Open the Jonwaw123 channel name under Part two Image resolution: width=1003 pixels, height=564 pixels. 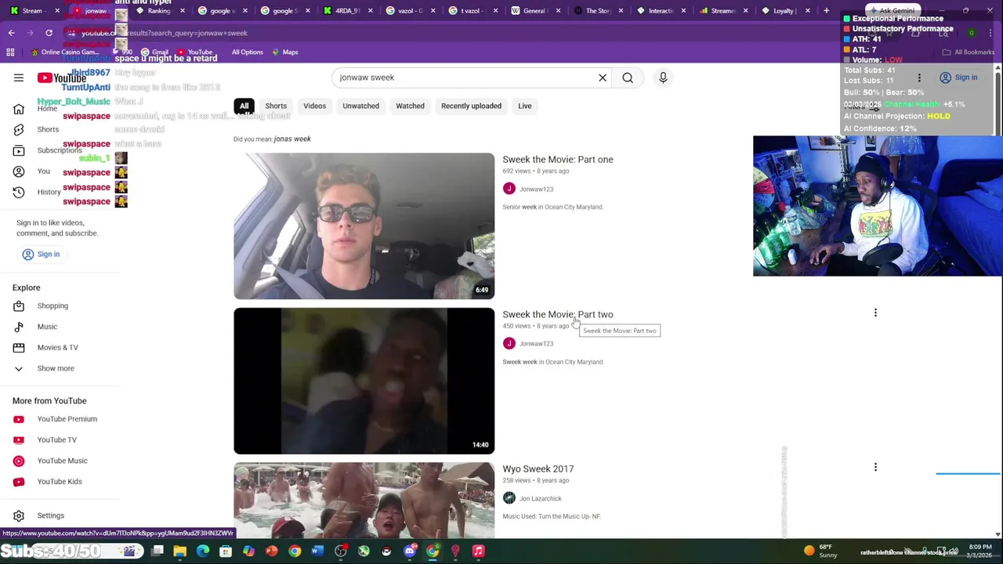coord(536,343)
